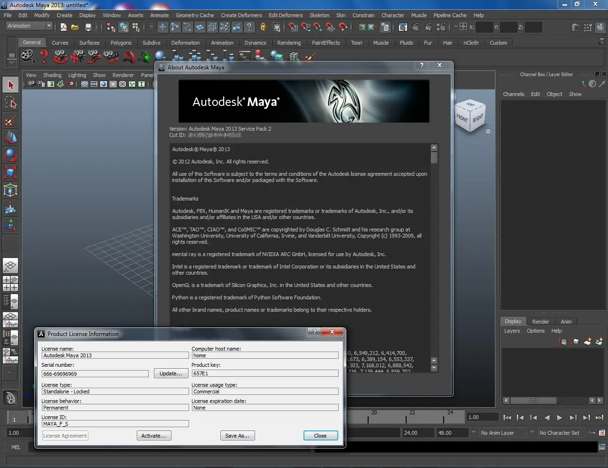Click the status line question mark icon
This screenshot has width=608, height=468.
coord(249,27)
